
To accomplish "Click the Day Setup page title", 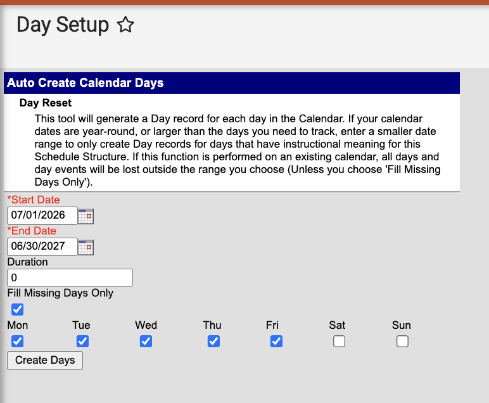I will coord(63,25).
